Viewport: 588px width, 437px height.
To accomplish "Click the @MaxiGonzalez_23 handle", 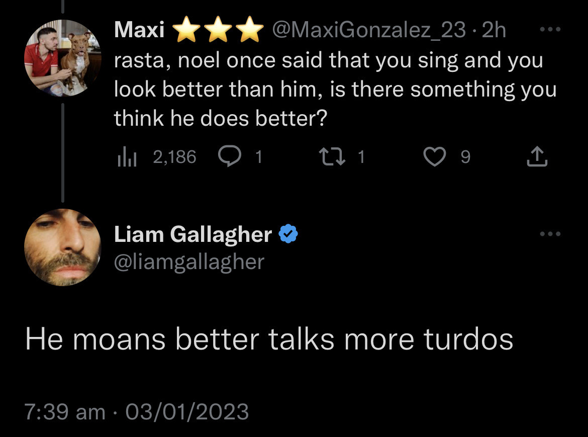I will [368, 30].
